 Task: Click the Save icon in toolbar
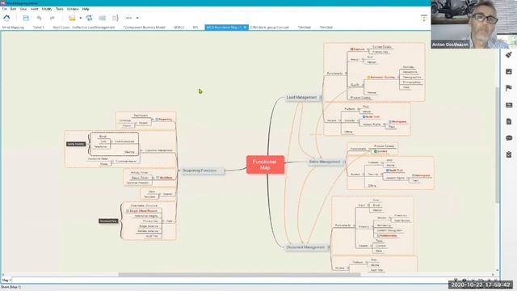[x=26, y=18]
